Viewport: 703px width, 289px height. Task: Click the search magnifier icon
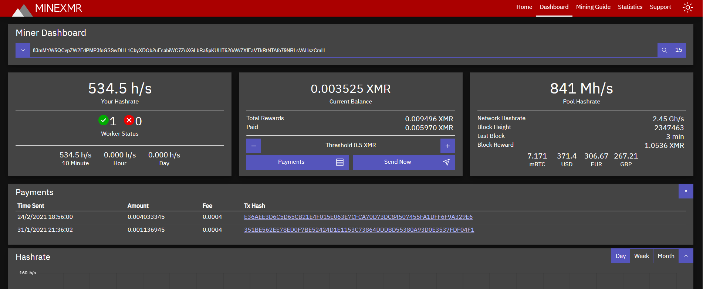coord(664,50)
